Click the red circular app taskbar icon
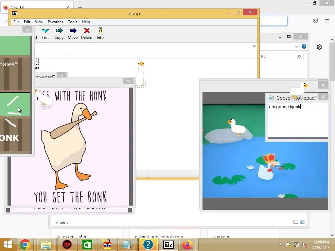335x251 pixels. coord(67,244)
